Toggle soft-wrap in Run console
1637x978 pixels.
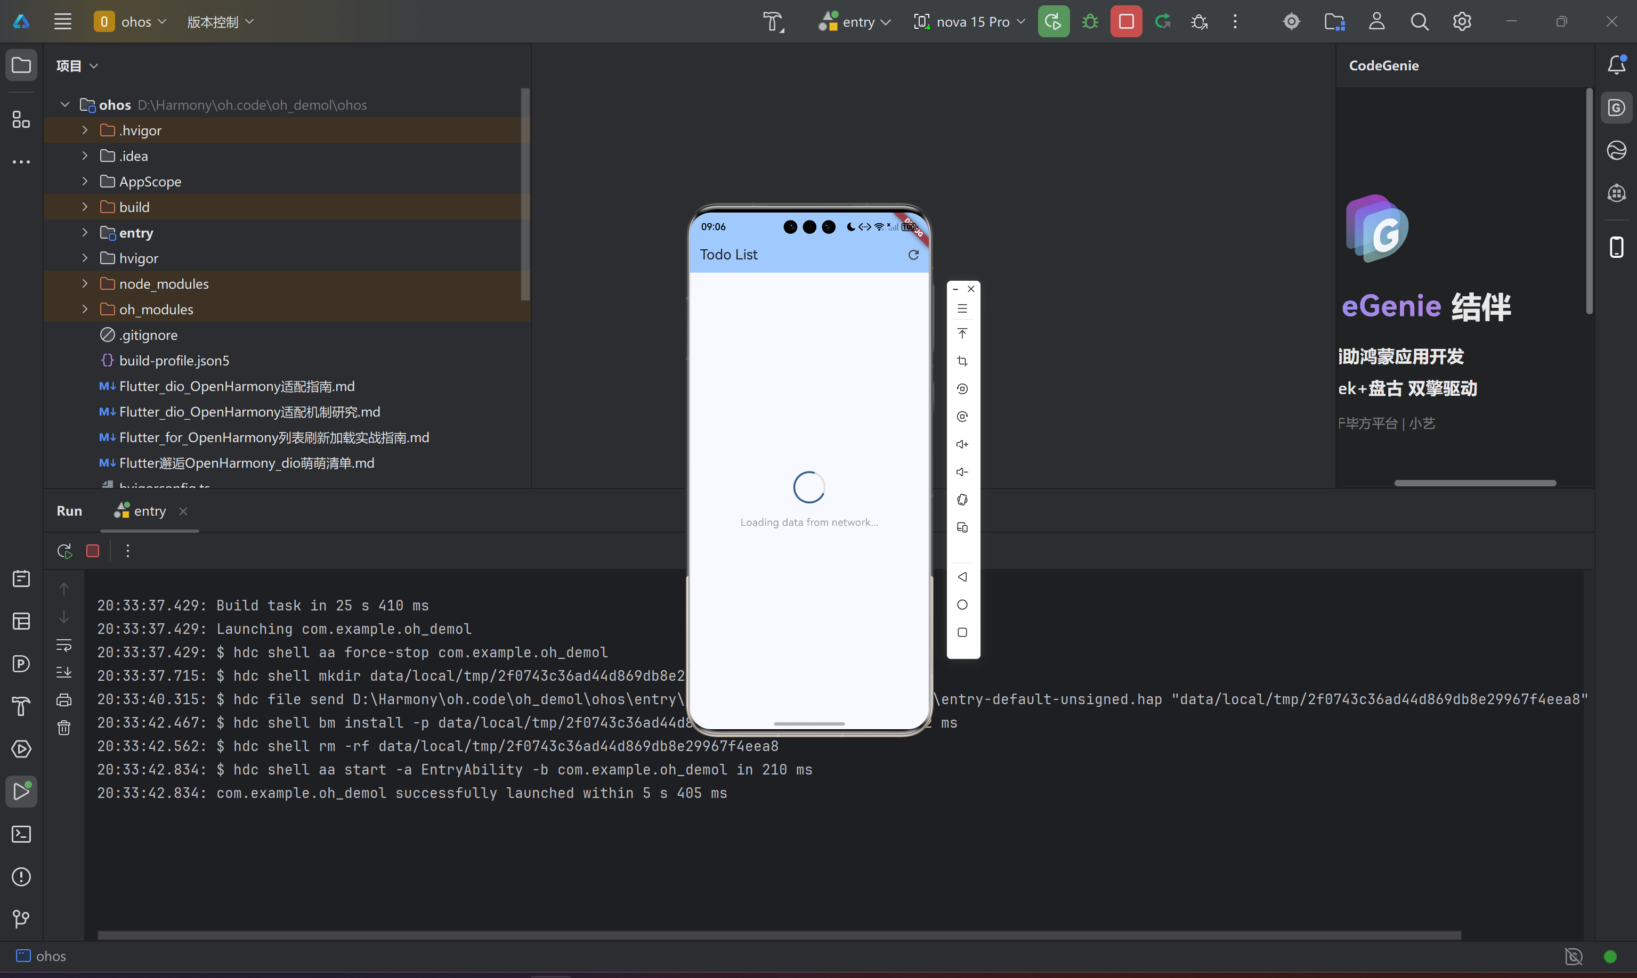(64, 645)
